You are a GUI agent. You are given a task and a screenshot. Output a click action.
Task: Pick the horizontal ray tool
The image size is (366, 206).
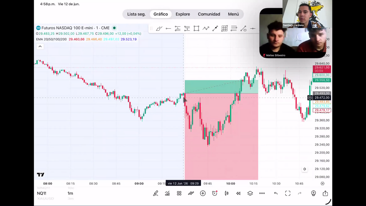click(x=168, y=28)
